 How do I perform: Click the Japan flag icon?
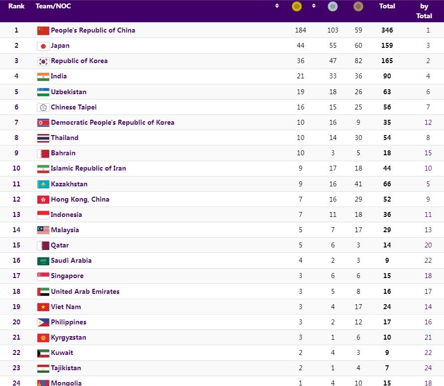[x=43, y=46]
